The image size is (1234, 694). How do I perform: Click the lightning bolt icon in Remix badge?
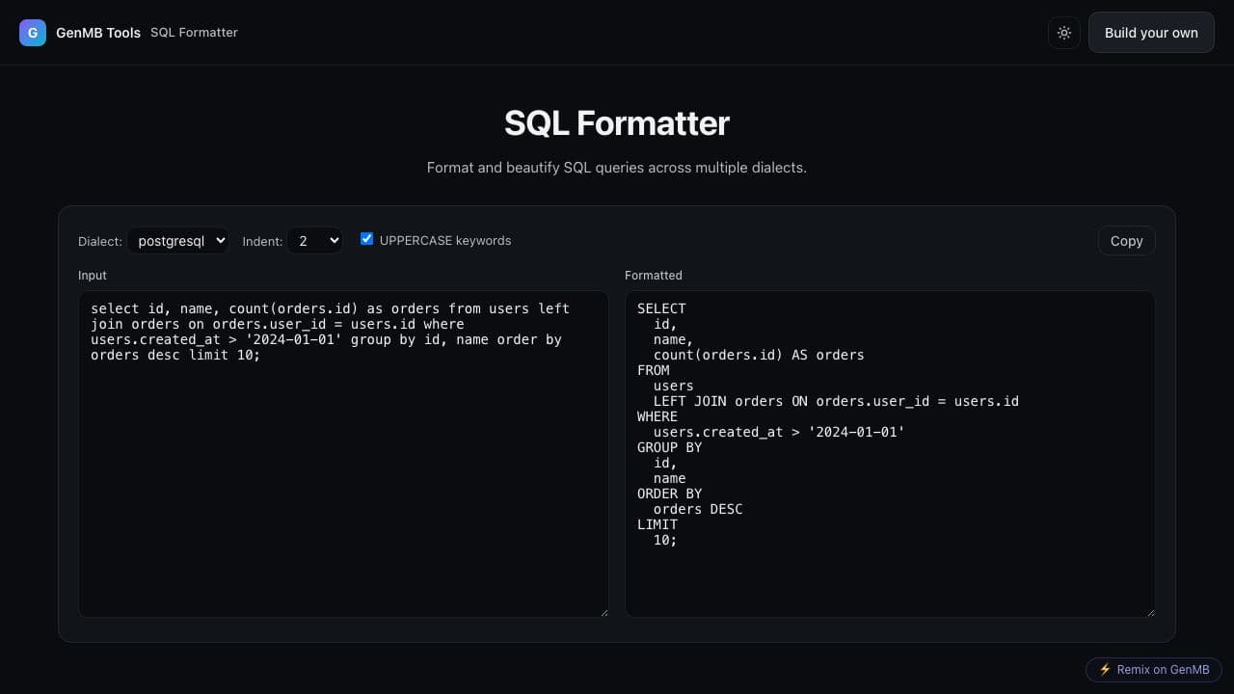pos(1105,670)
